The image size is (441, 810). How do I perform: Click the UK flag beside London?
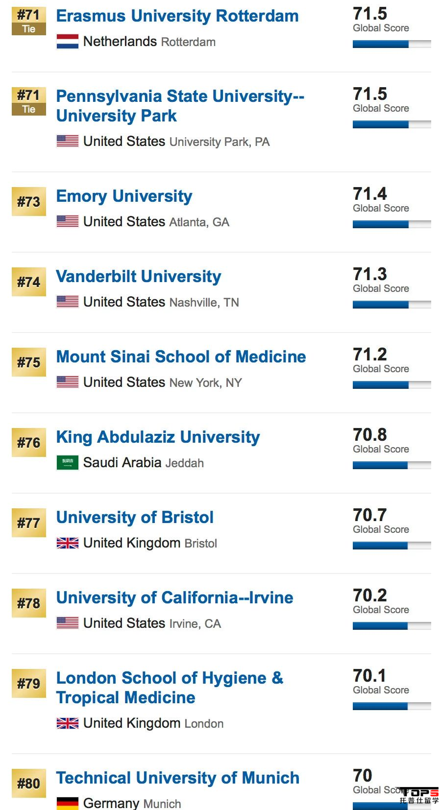[x=67, y=723]
